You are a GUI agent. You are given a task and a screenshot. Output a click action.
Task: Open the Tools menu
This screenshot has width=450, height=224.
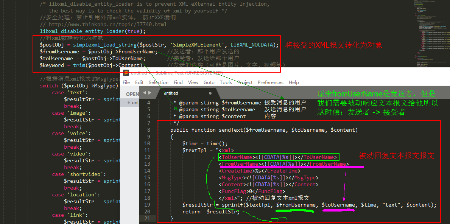226,82
